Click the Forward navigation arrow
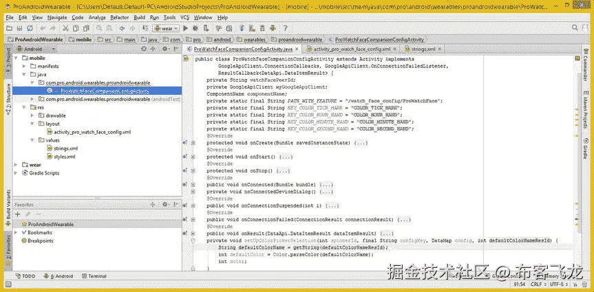Image resolution: width=594 pixels, height=292 pixels. click(132, 28)
